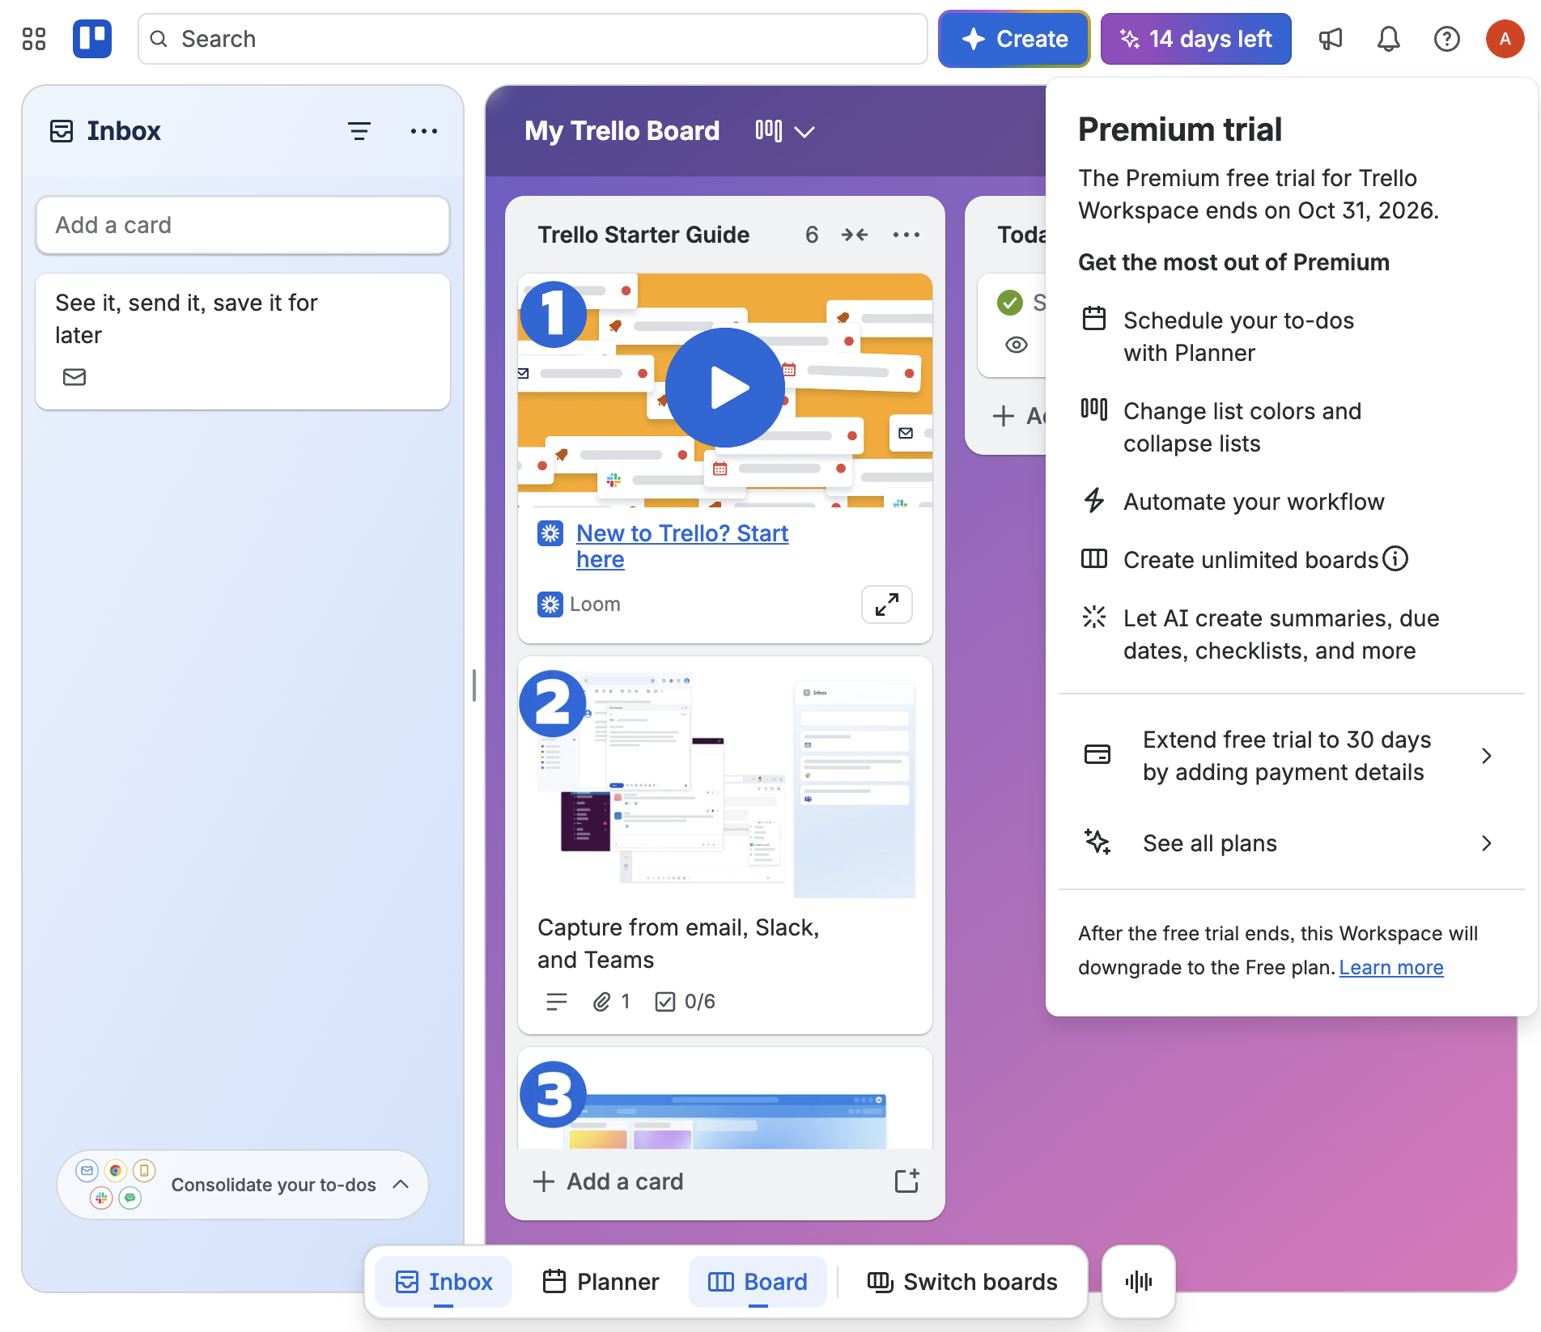1541x1332 pixels.
Task: Open Trello Starter Guide list actions menu
Action: pos(906,235)
